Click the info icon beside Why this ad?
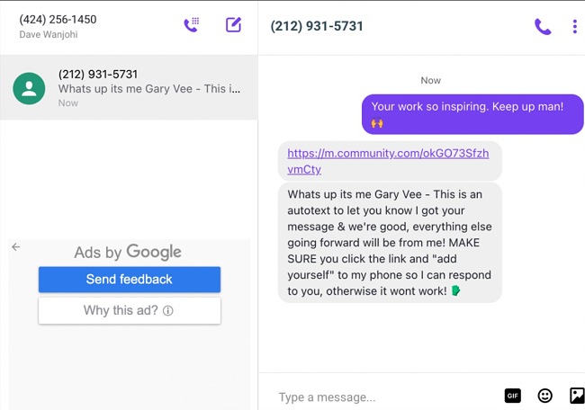 (x=168, y=310)
